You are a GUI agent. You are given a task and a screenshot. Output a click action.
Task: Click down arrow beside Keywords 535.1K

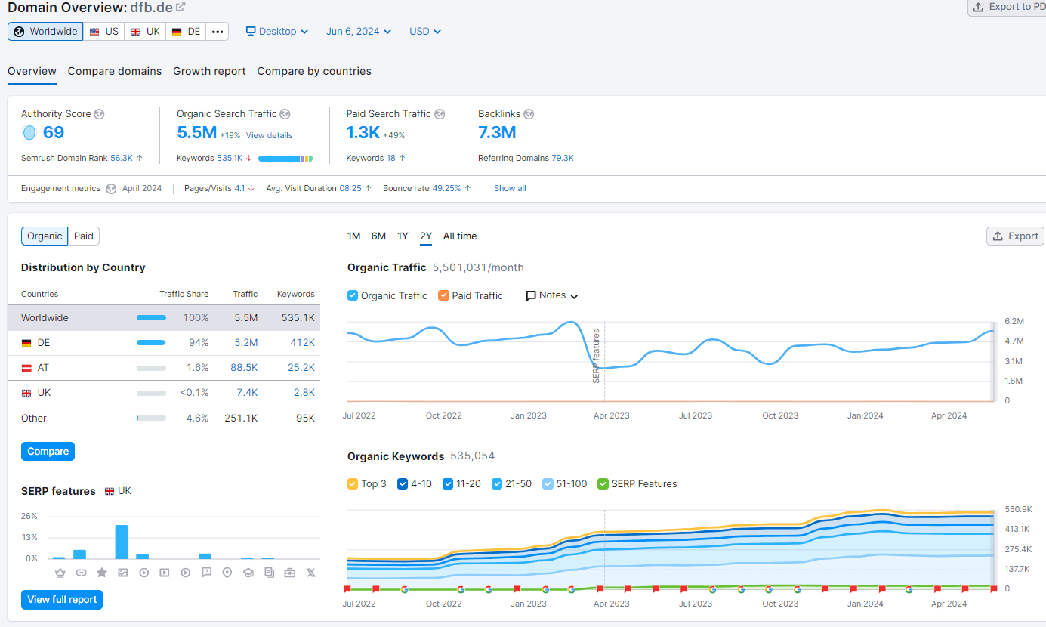(249, 159)
